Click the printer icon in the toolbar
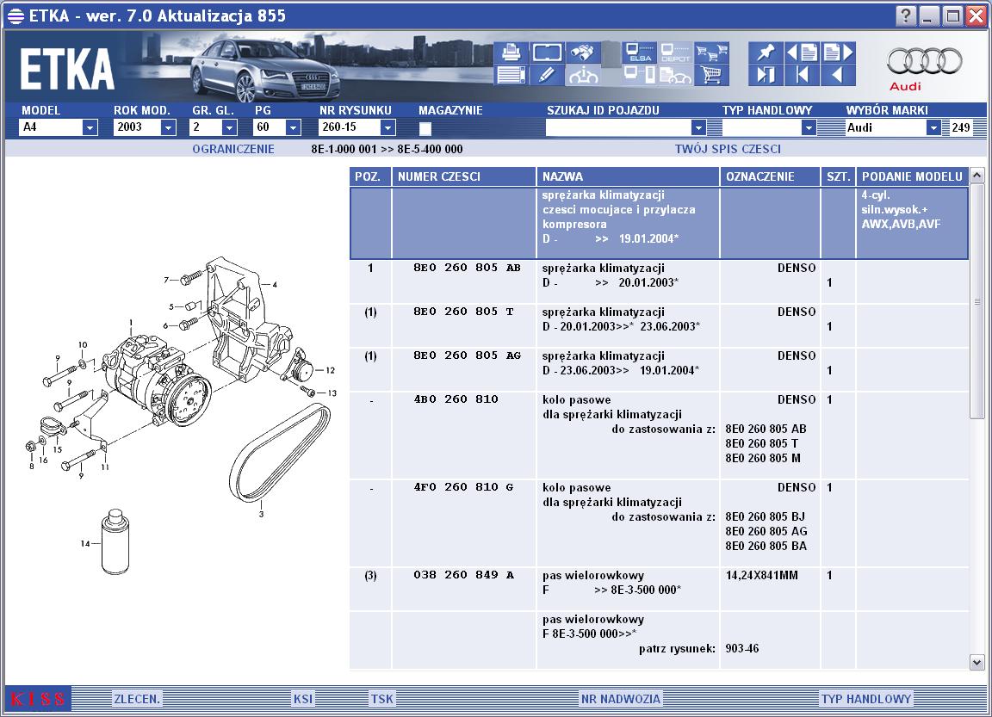Screen dimensions: 992x717 [x=511, y=53]
